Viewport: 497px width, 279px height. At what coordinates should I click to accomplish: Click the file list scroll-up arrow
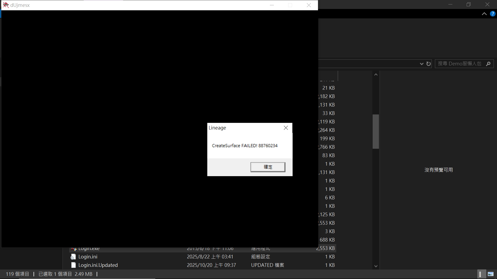click(x=376, y=75)
